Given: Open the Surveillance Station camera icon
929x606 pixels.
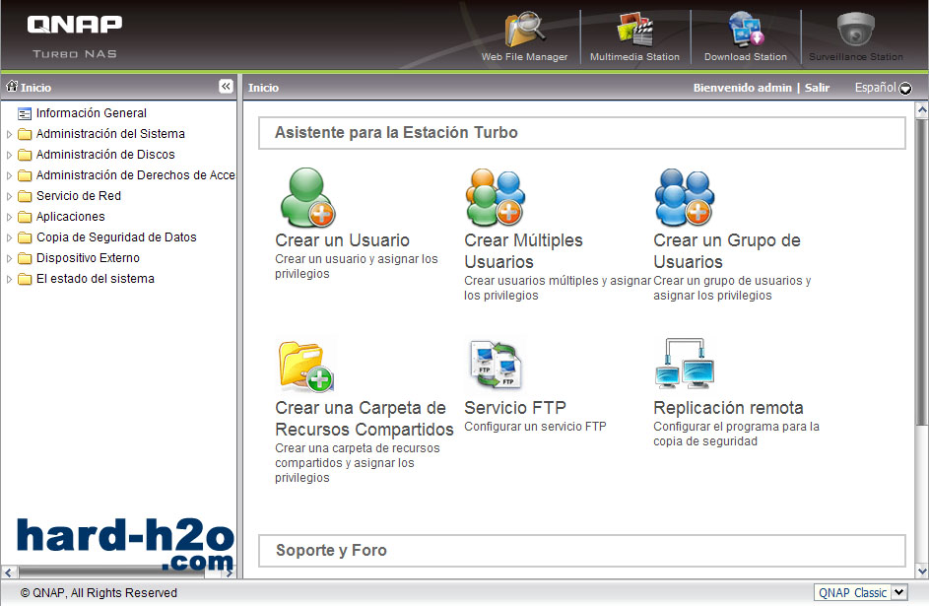Looking at the screenshot, I should click(855, 30).
